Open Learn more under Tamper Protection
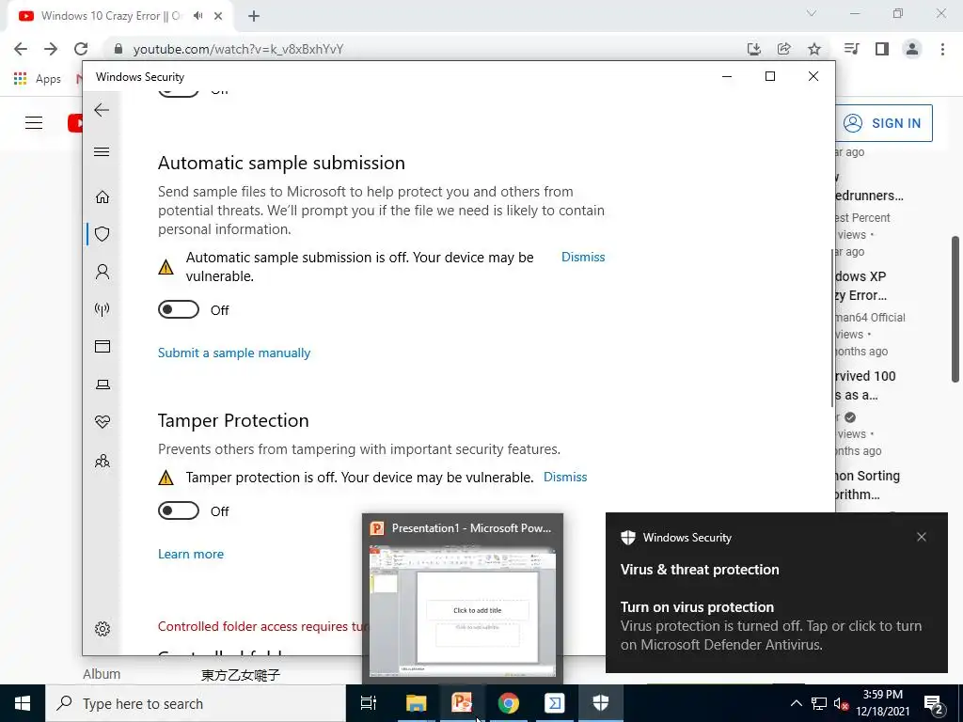The image size is (963, 722). point(190,554)
